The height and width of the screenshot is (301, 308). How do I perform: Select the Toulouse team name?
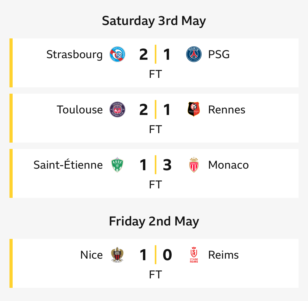(80, 109)
